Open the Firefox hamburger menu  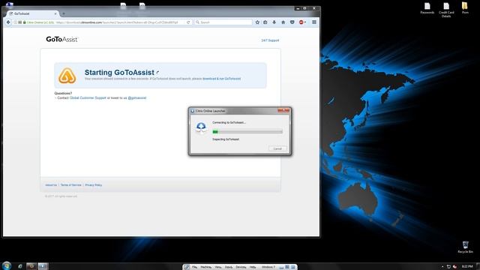tap(314, 22)
